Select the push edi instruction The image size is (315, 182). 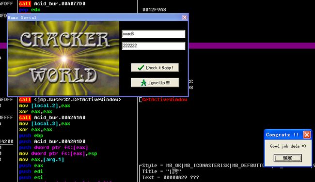coord(31,171)
